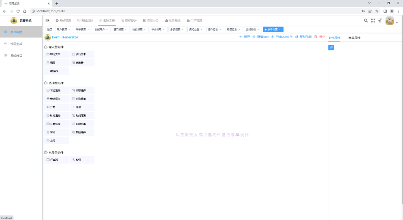
Task: Collapse the sidebar with the hamburger toggle
Action: click(47, 21)
